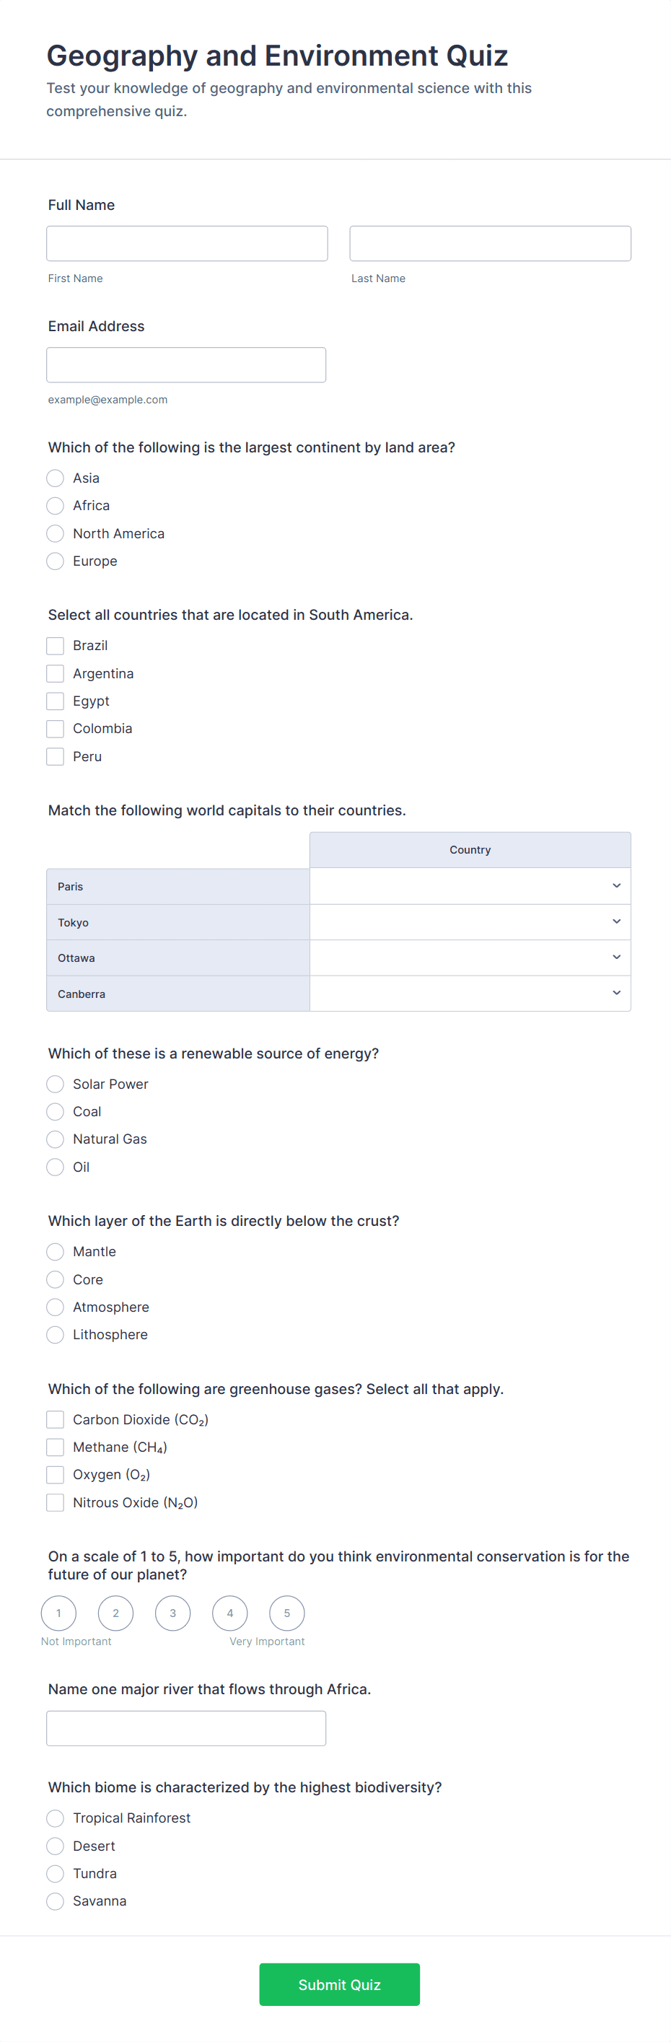Image resolution: width=671 pixels, height=2042 pixels.
Task: Select Solar Power as renewable energy
Action: [55, 1084]
